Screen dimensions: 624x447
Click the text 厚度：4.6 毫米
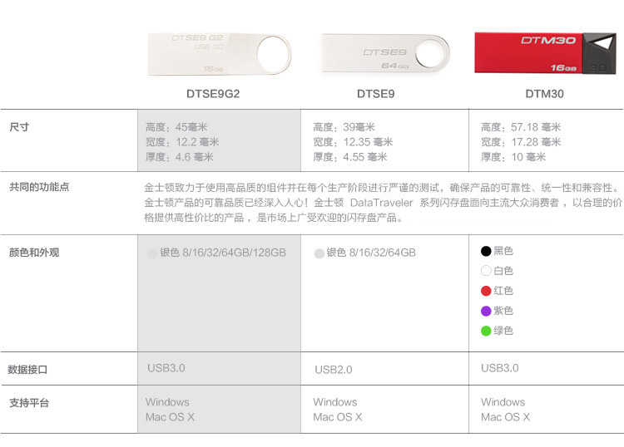(180, 157)
